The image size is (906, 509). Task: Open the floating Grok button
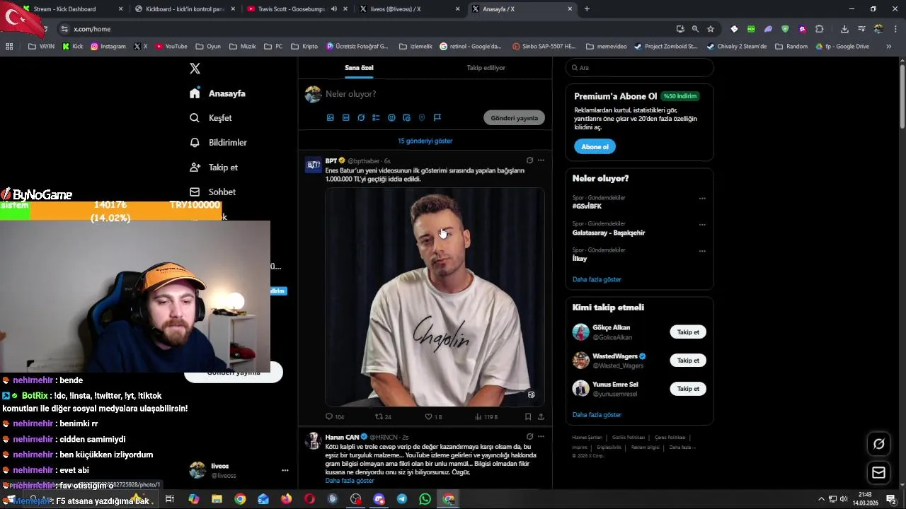click(879, 444)
